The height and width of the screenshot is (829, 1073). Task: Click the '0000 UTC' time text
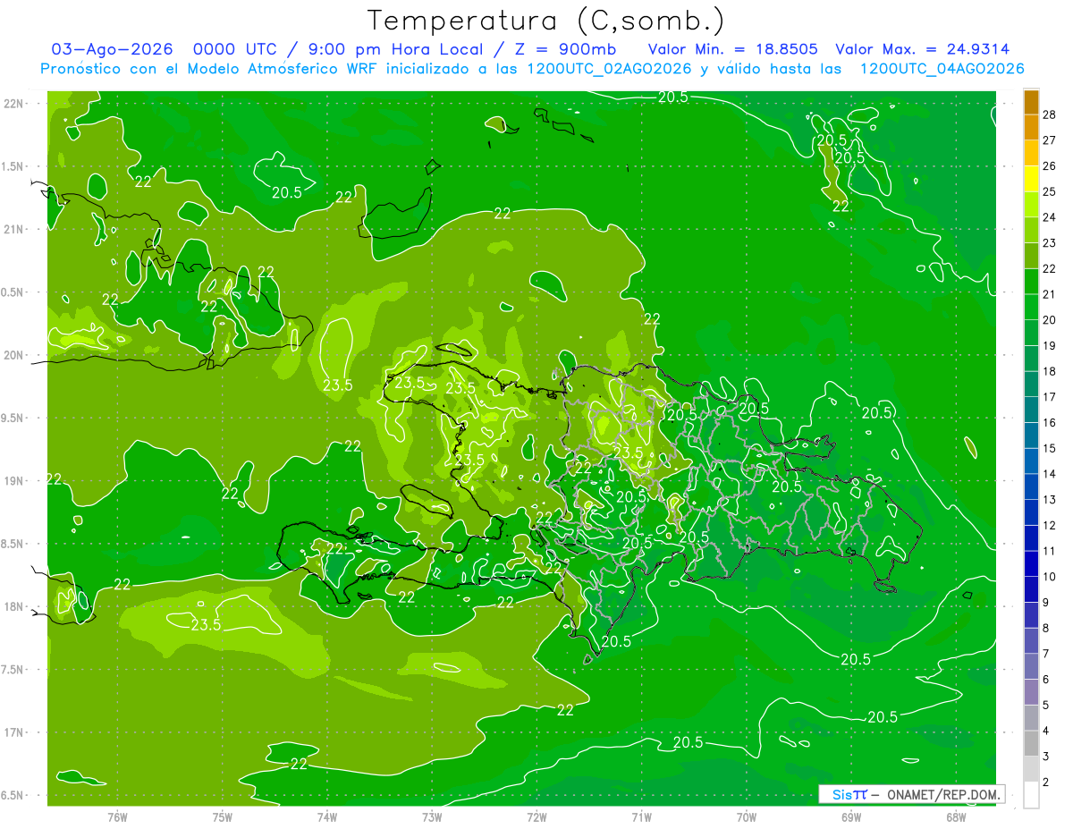coord(234,50)
